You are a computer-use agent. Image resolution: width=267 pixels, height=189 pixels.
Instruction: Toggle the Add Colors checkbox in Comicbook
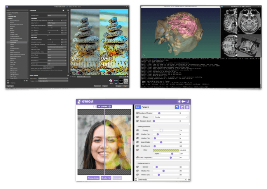click(x=48, y=36)
